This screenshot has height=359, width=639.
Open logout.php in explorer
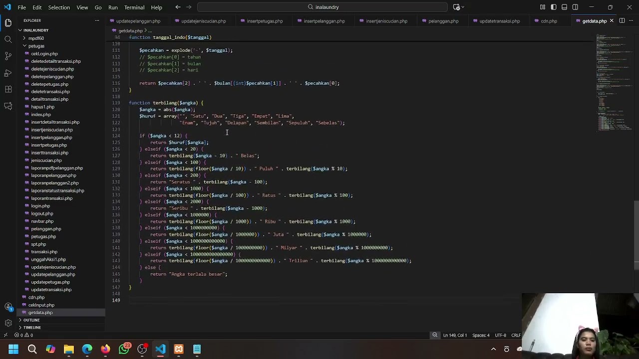coord(42,213)
